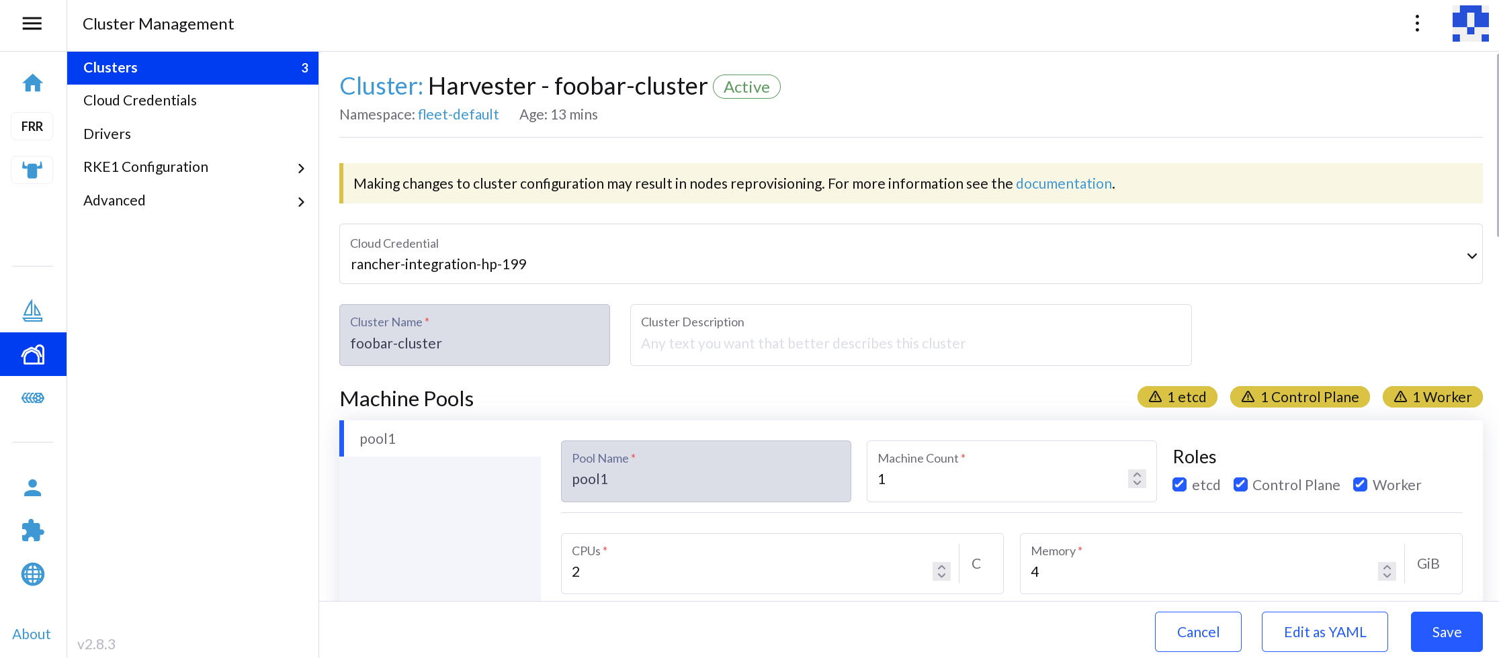Open the About link

click(31, 634)
